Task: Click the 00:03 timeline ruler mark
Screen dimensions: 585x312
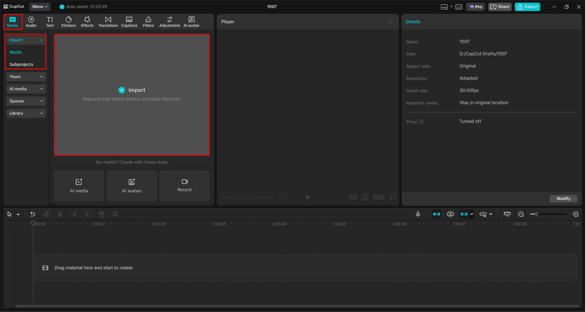Action: (x=219, y=224)
